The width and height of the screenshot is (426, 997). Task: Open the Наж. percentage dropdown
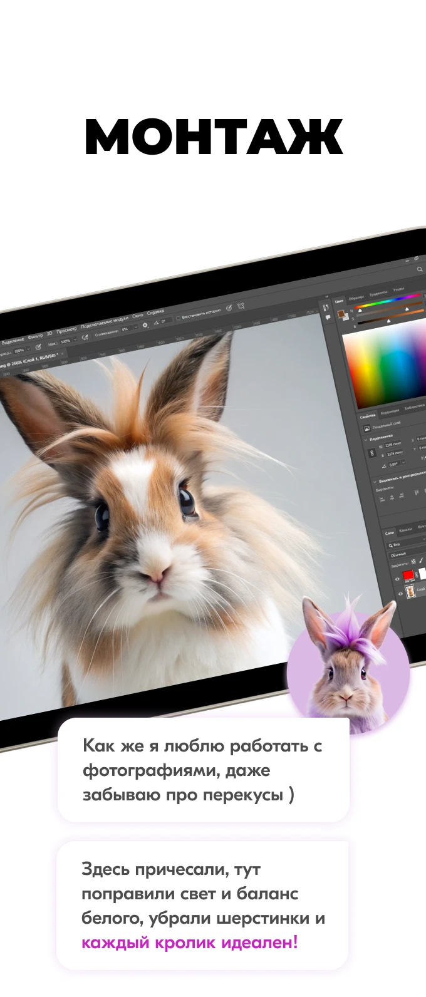tap(75, 340)
